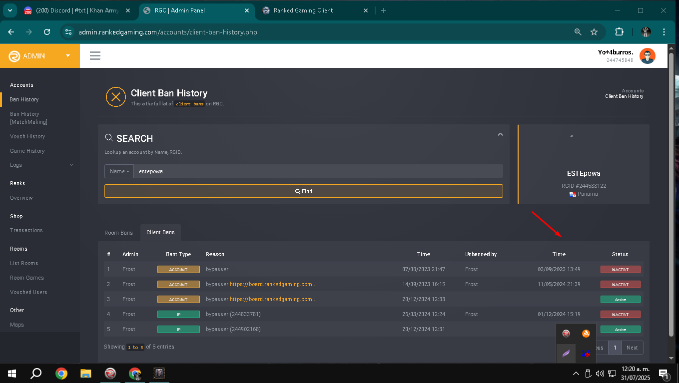Open the browser extensions puzzle icon
This screenshot has height=383, width=679.
(619, 32)
